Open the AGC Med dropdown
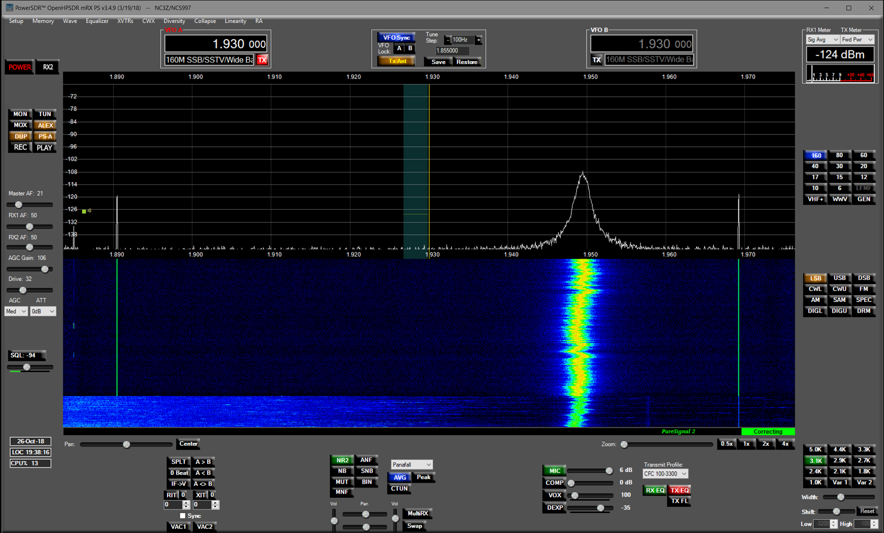Viewport: 884px width, 533px height. pos(16,311)
